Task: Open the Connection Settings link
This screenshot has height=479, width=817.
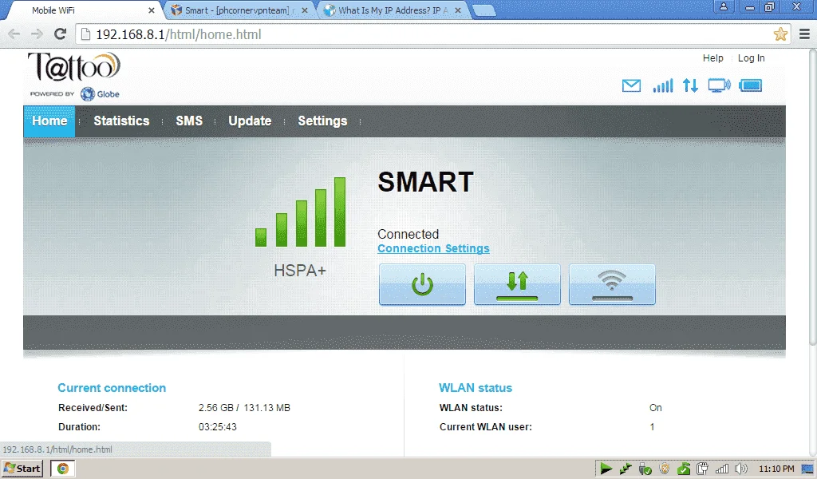Action: (x=433, y=248)
